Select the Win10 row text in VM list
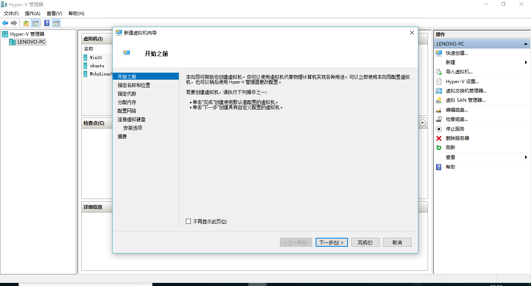The height and width of the screenshot is (286, 531). tap(96, 58)
